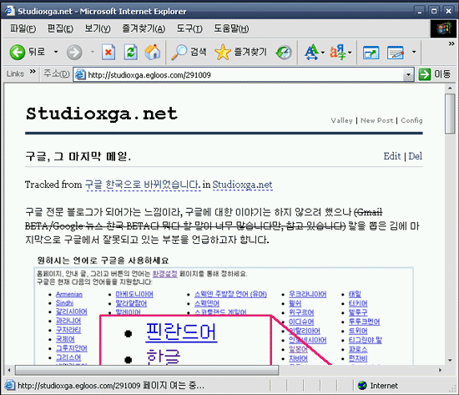Screen dimensions: 459x395
Task: Open the encoding dropdown arrow
Action: tap(350, 53)
